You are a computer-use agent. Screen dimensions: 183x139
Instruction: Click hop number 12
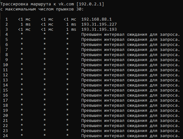5,75
